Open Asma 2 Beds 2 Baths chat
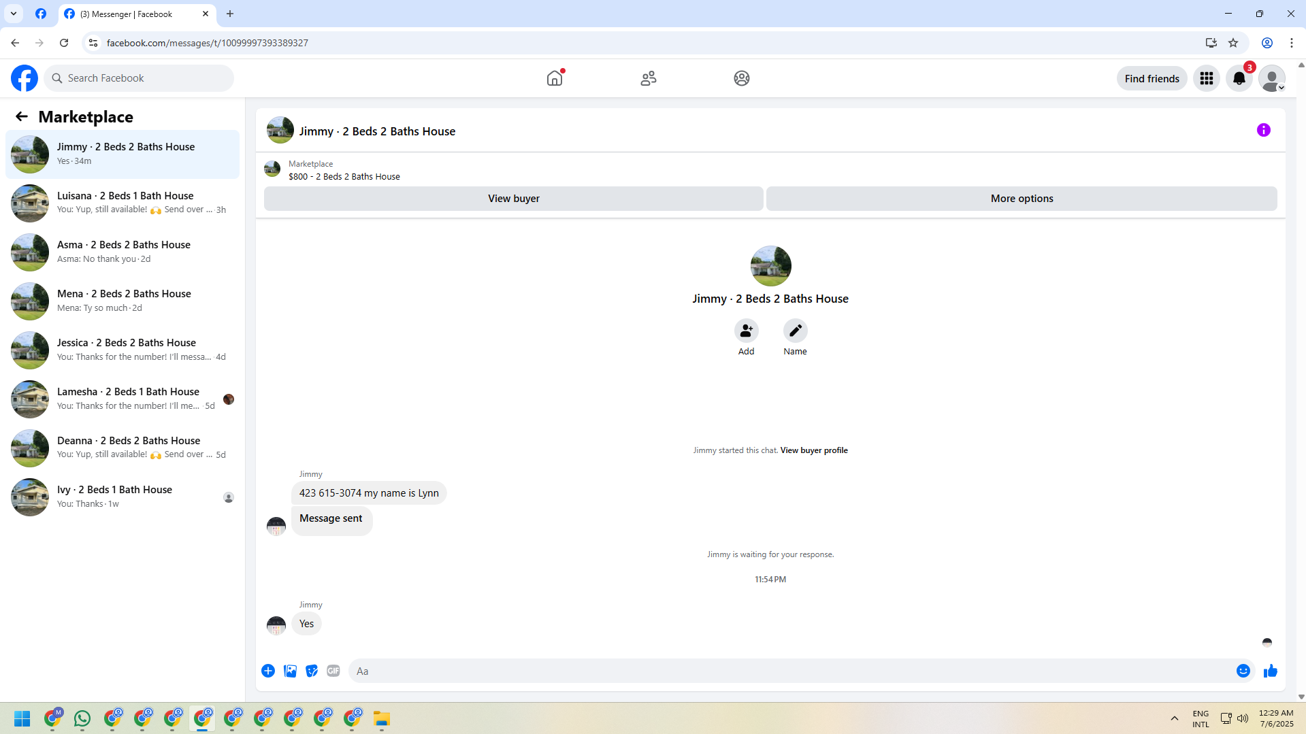Image resolution: width=1306 pixels, height=734 pixels. tap(123, 252)
